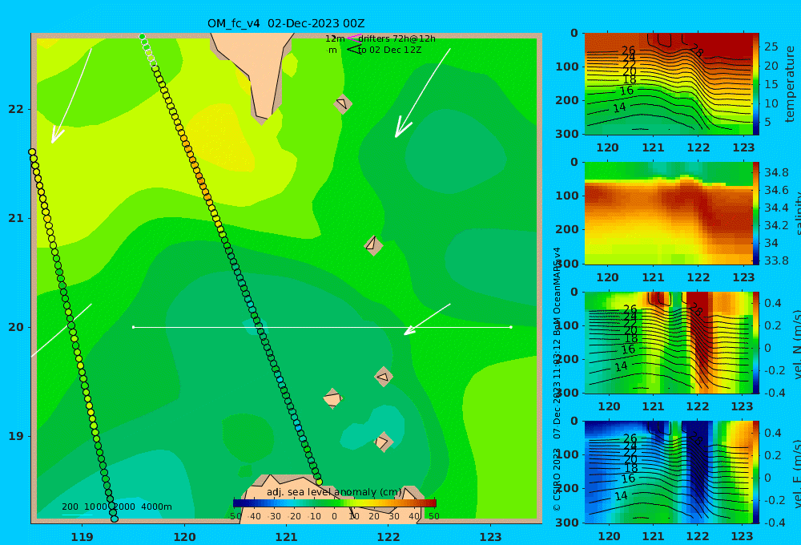
Task: Click the 25 tick on the temperature colorbar
Action: click(x=771, y=46)
